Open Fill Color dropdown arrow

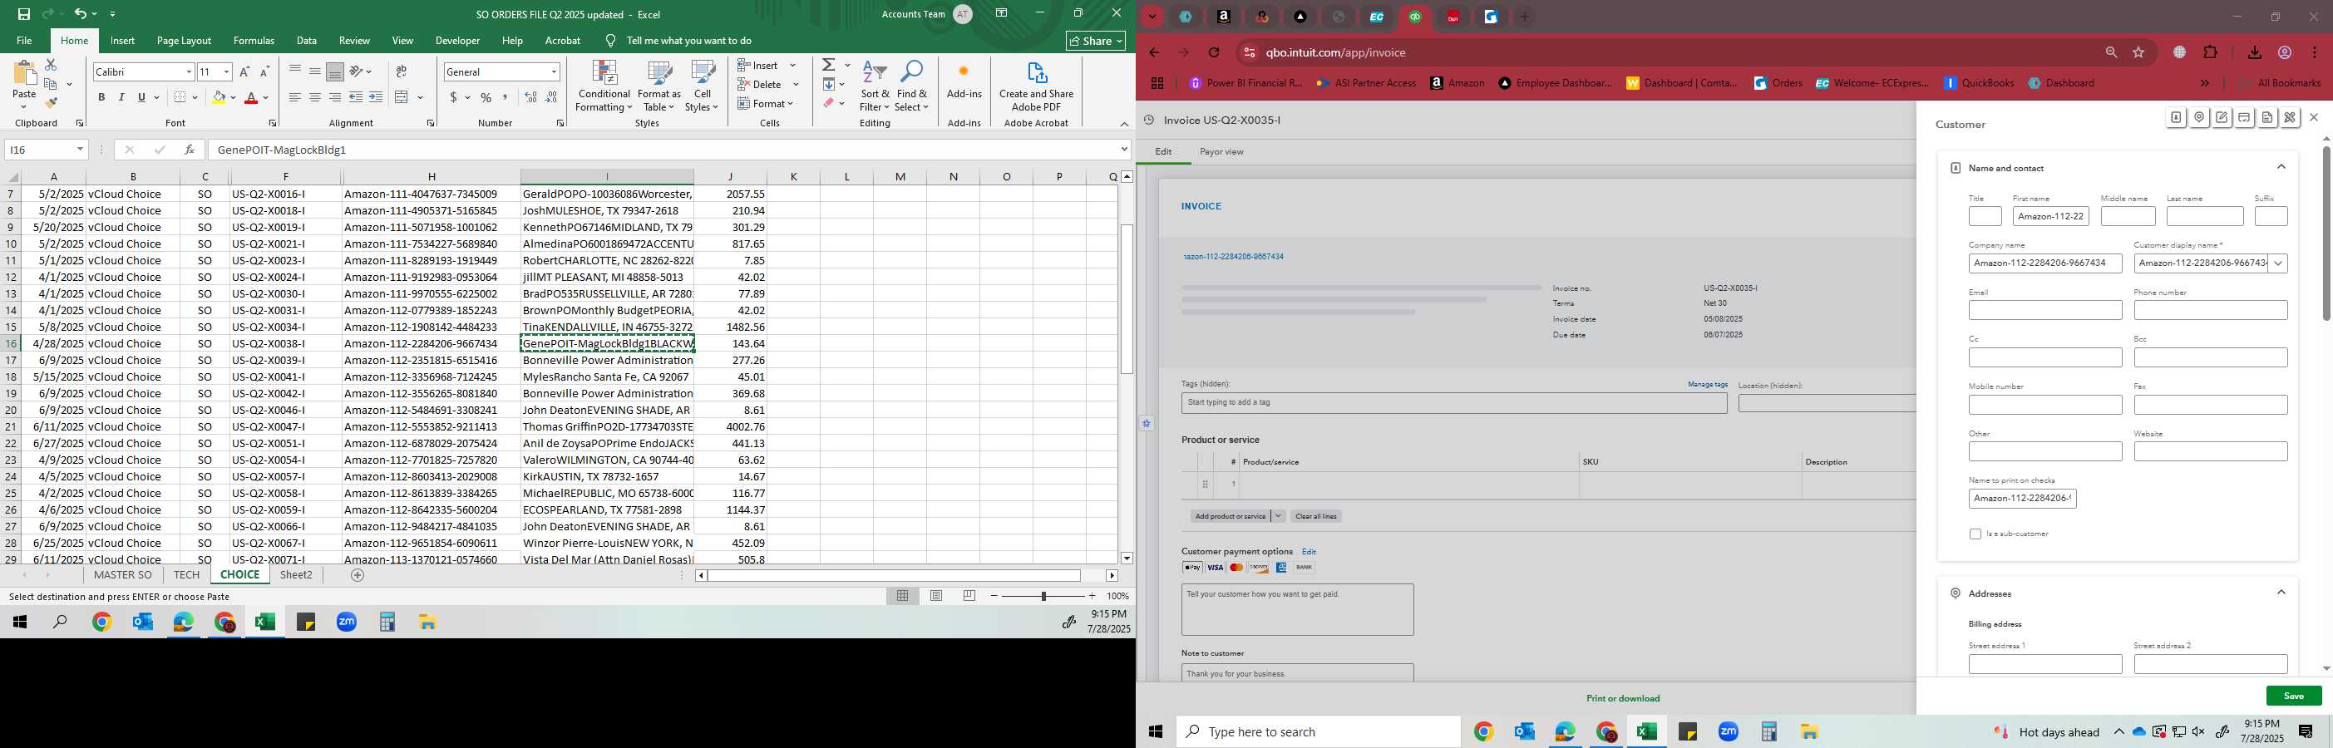(x=233, y=98)
